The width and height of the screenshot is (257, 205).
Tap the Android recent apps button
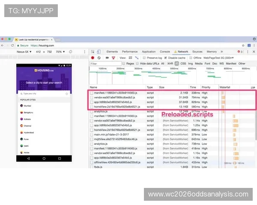(x=60, y=158)
